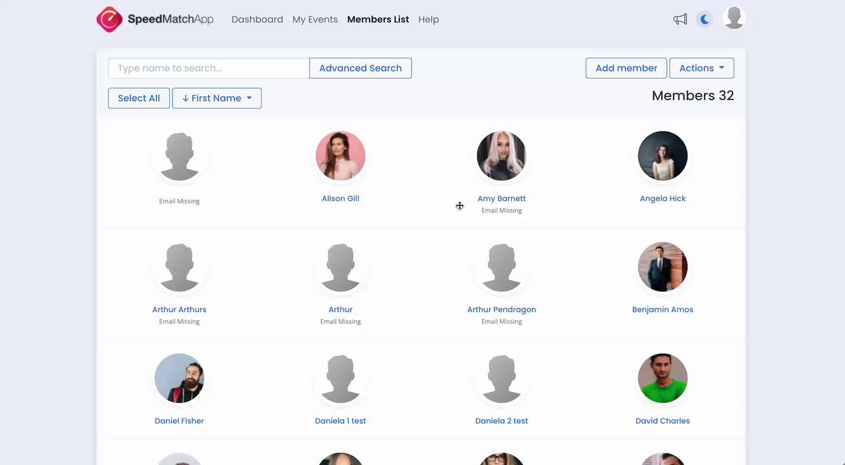Open Daniel Fisher's profile photo
The width and height of the screenshot is (845, 465).
pyautogui.click(x=179, y=378)
